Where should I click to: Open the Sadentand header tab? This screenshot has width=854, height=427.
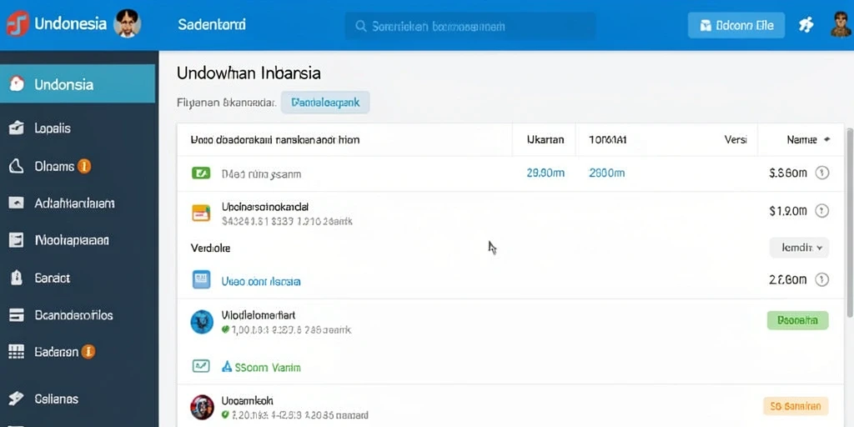211,25
